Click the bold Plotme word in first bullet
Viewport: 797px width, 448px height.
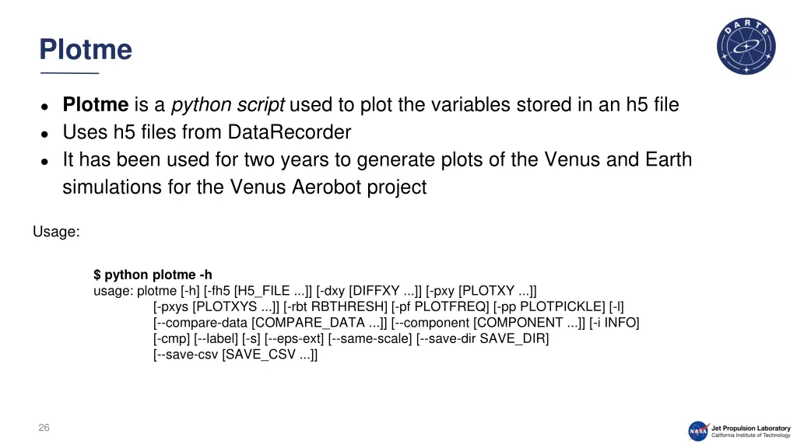[x=96, y=105]
